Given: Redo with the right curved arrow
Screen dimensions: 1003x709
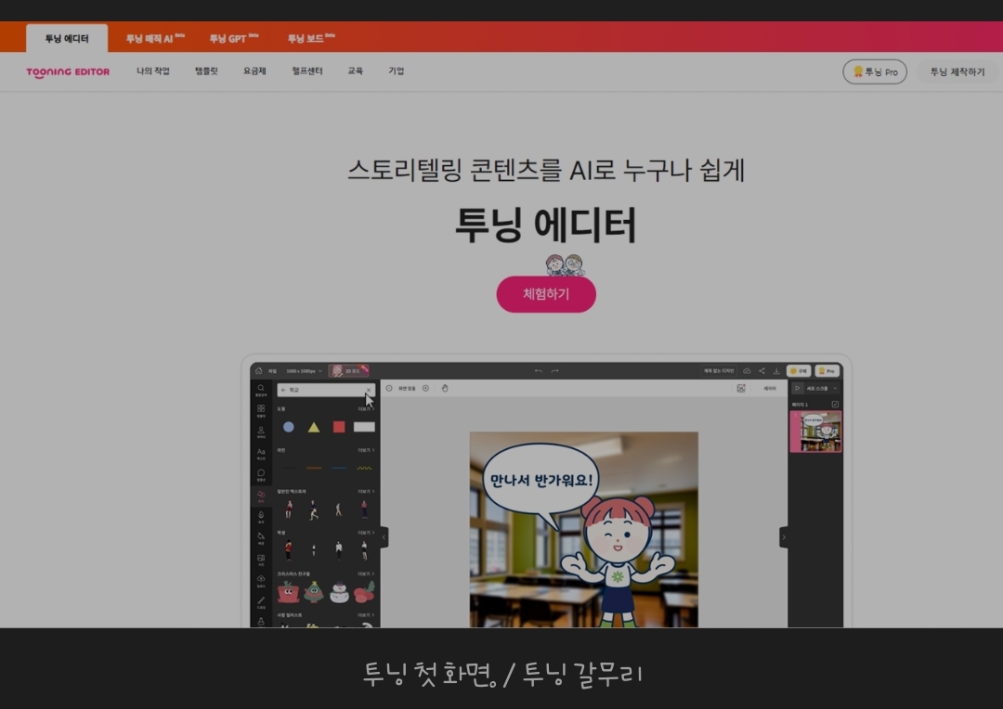Looking at the screenshot, I should click(555, 371).
